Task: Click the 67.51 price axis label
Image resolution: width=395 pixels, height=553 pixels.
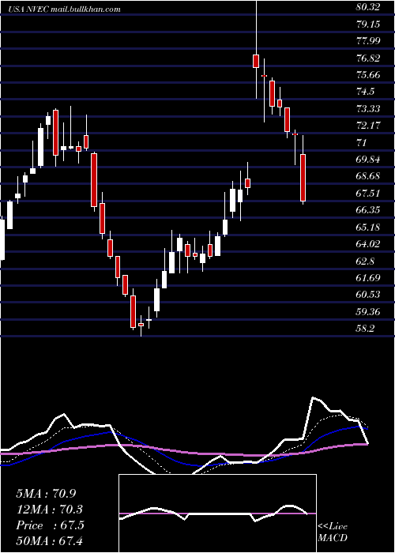Action: 368,194
